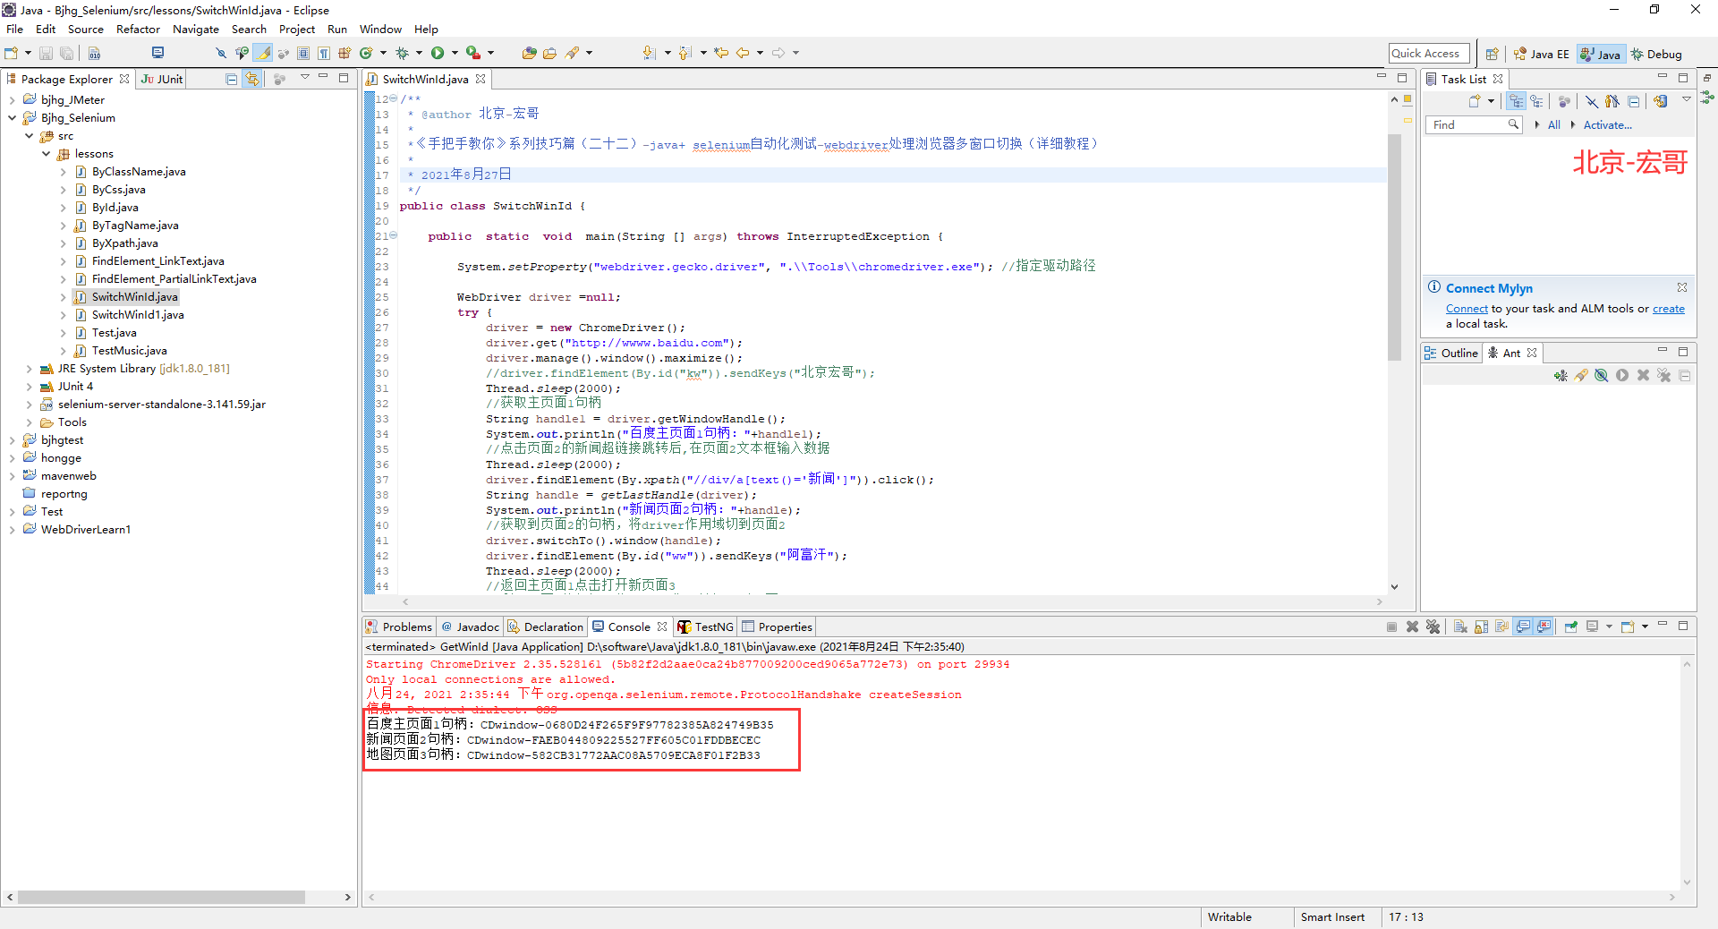Open Package Explorer view menu triangle
The height and width of the screenshot is (929, 1718).
point(305,77)
